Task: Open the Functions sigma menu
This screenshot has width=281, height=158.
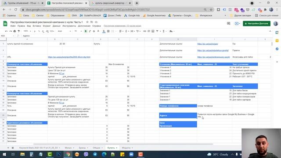Action: coord(164,31)
